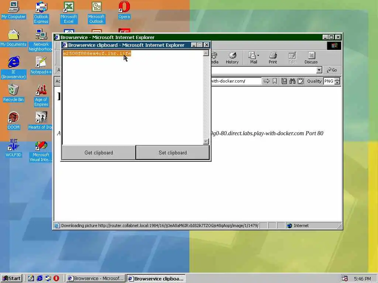Click the Browservice go arrow icon
378x283 pixels.
click(267, 81)
